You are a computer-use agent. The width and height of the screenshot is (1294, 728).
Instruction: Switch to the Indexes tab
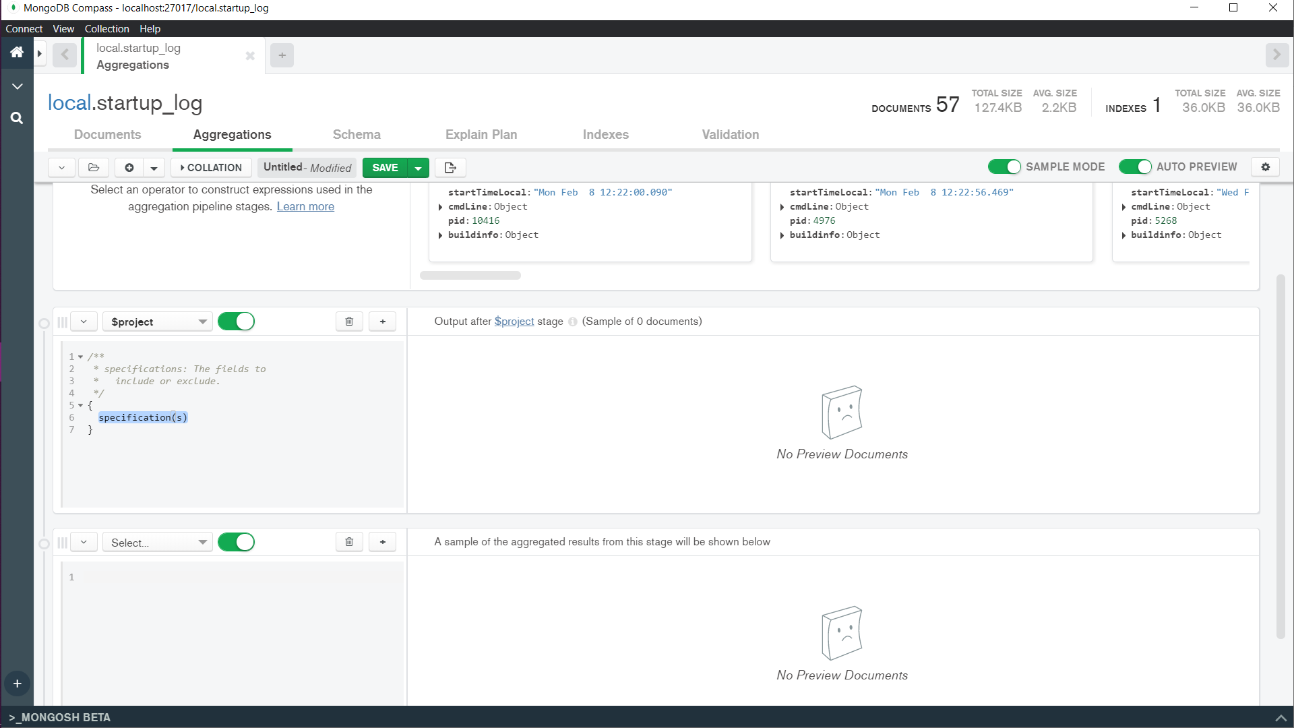(x=605, y=134)
